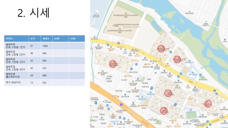The width and height of the screenshot is (228, 128).
Task: Click the cell containing 922
Action: 47,82
